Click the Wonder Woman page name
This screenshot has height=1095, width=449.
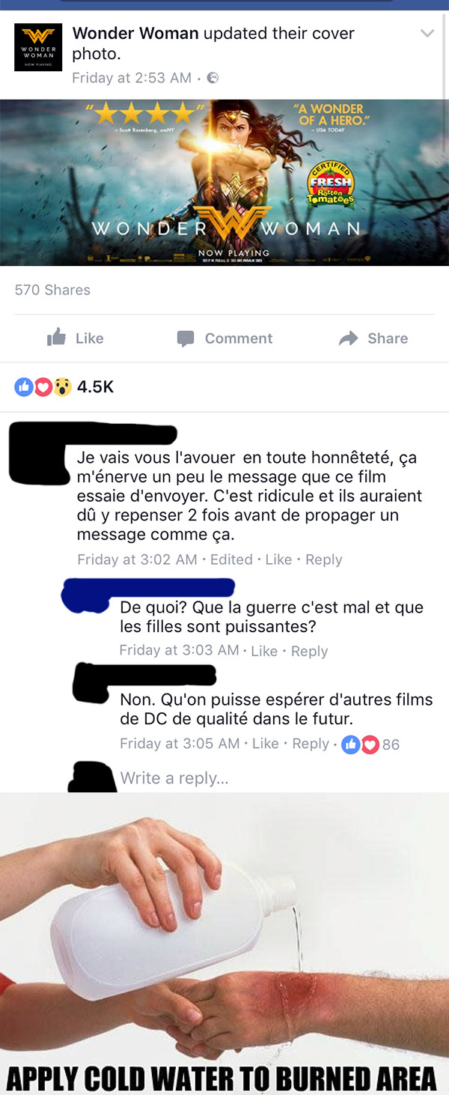[x=135, y=33]
